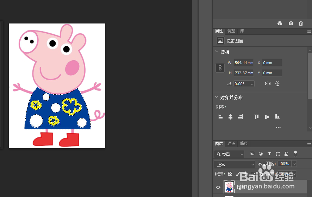Filter layers by pixel layer icon
Viewport: 312px width, 197px height.
pos(252,154)
